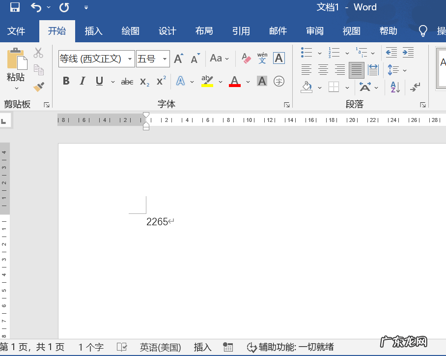Click the Undo arrow icon

[36, 7]
